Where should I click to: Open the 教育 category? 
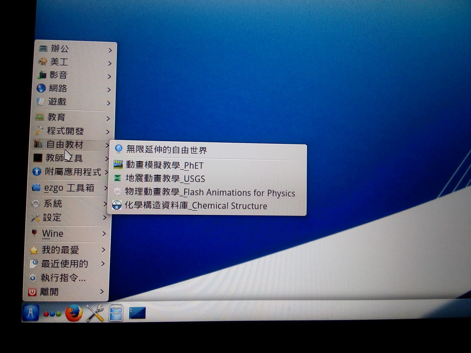[56, 117]
